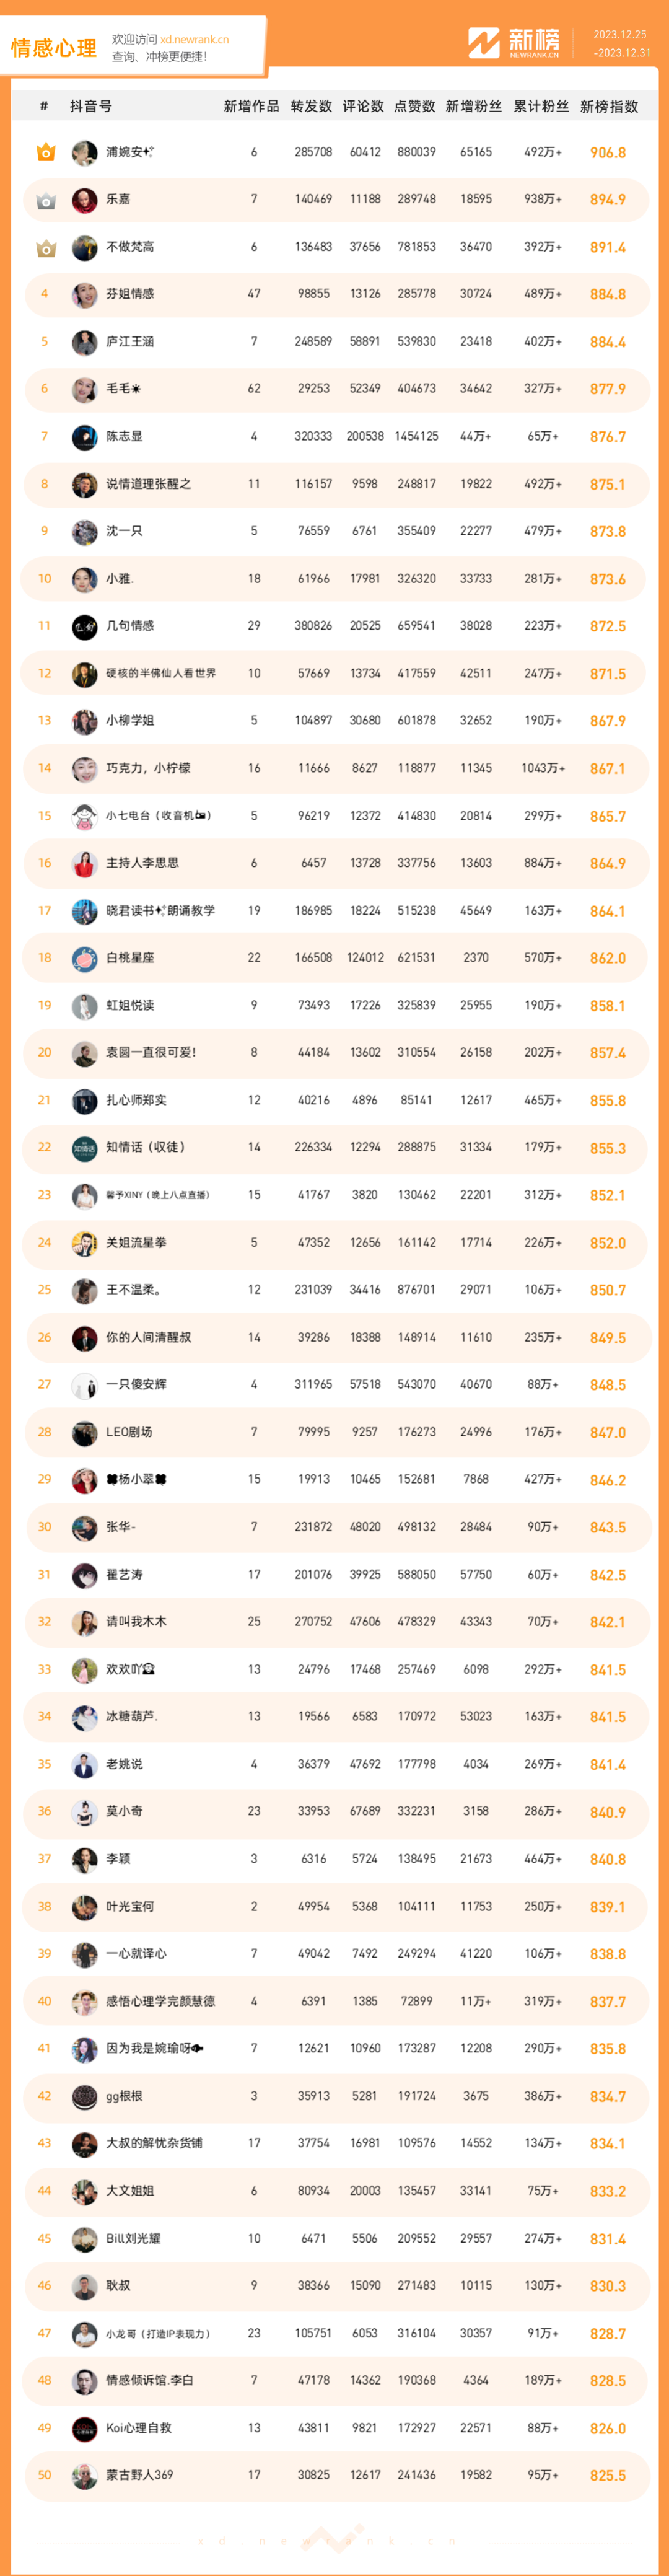Click the bronze crown badge beside 不做梵高

(x=45, y=247)
